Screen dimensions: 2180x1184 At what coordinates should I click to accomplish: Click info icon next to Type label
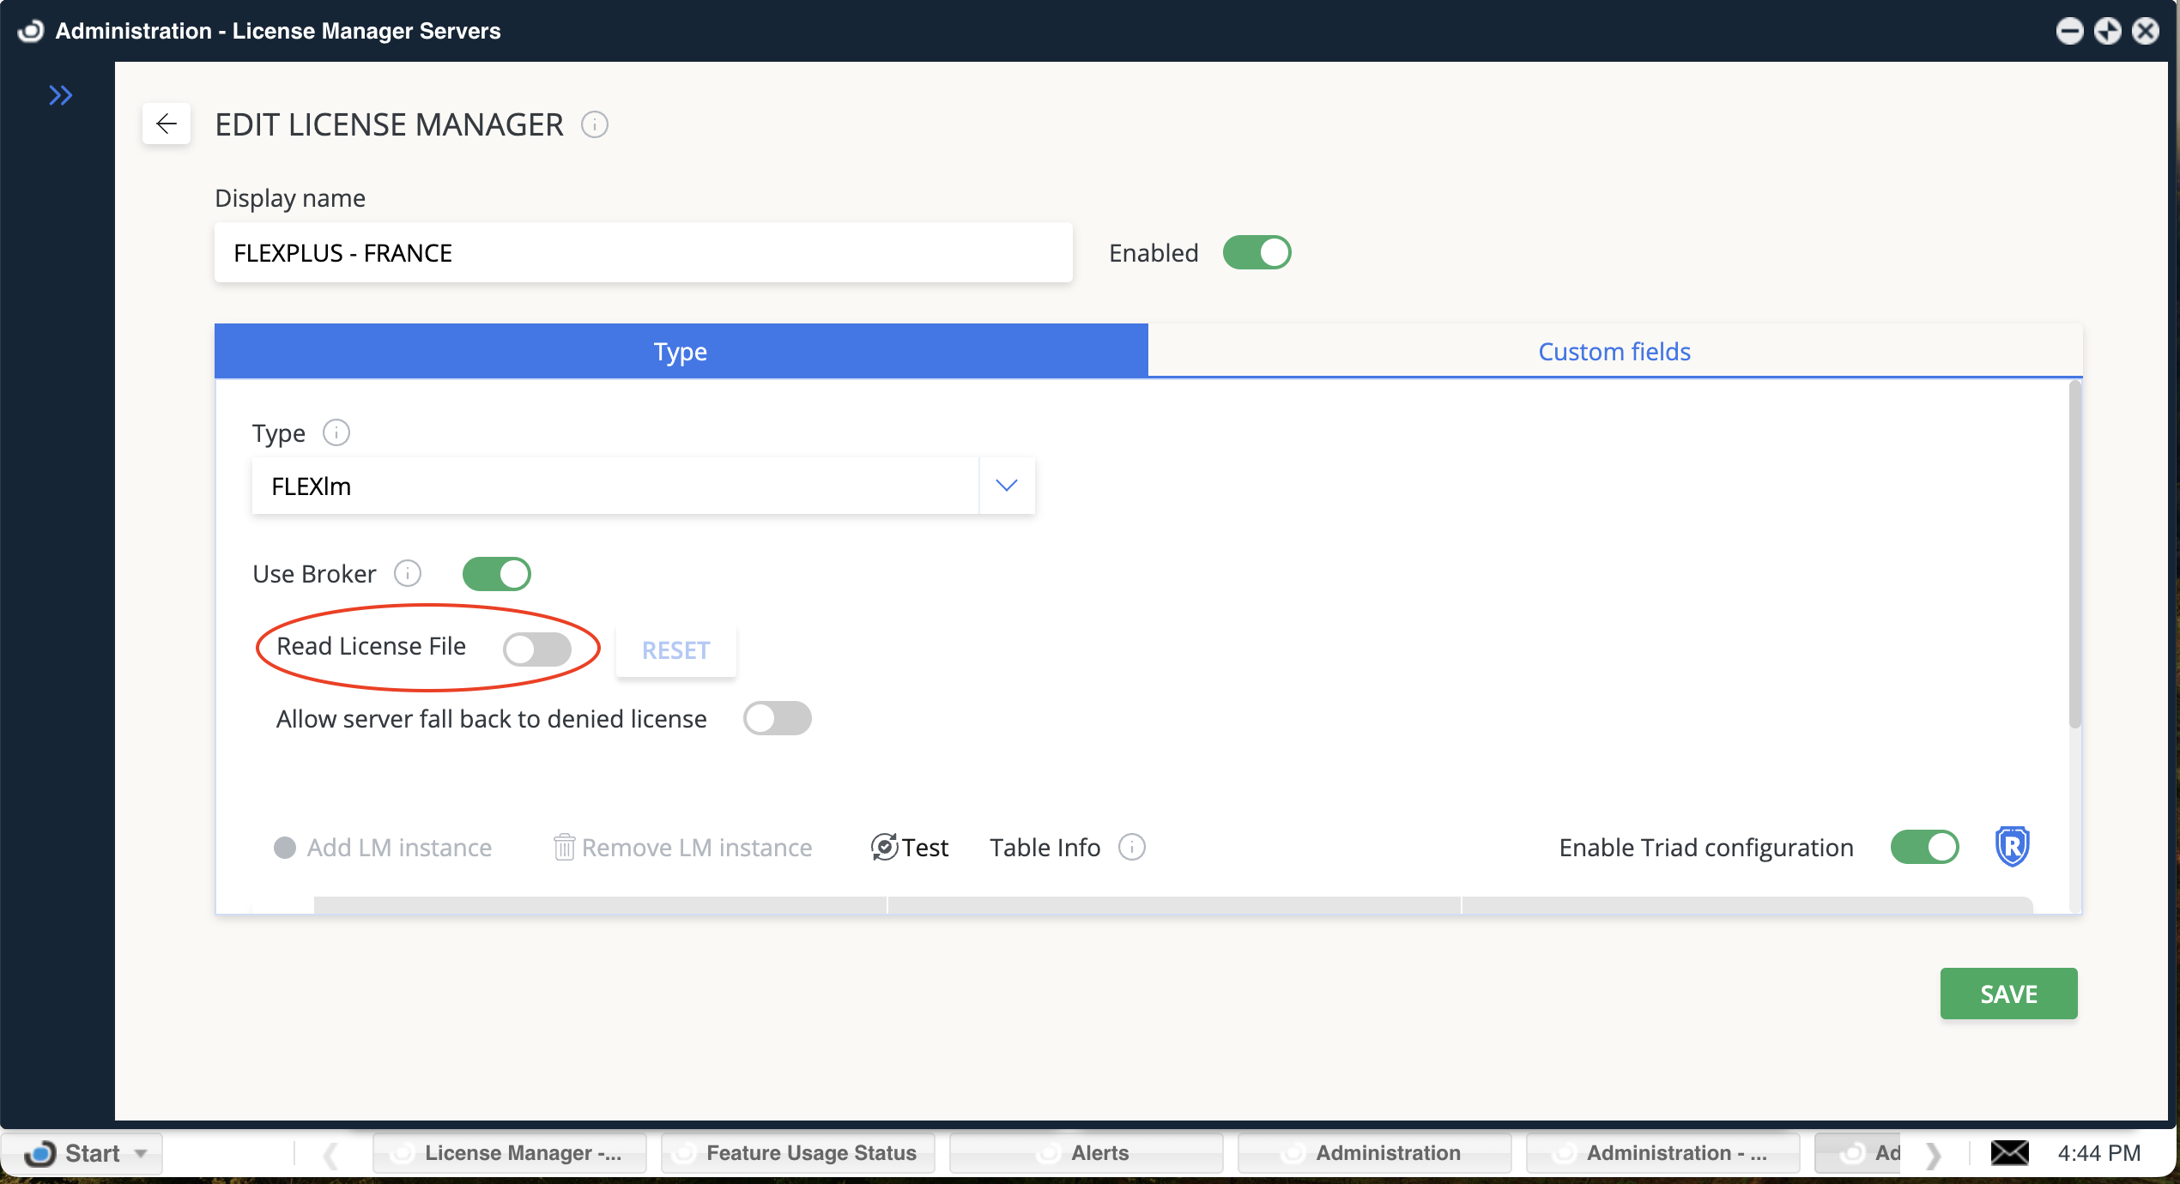tap(336, 432)
